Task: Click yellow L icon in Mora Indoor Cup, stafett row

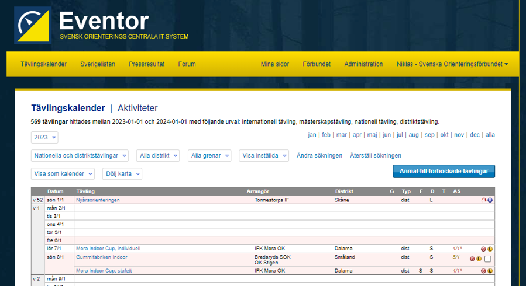Action: (490, 271)
